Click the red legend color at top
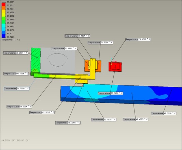Screen dimensions: 182x150 [3, 4]
